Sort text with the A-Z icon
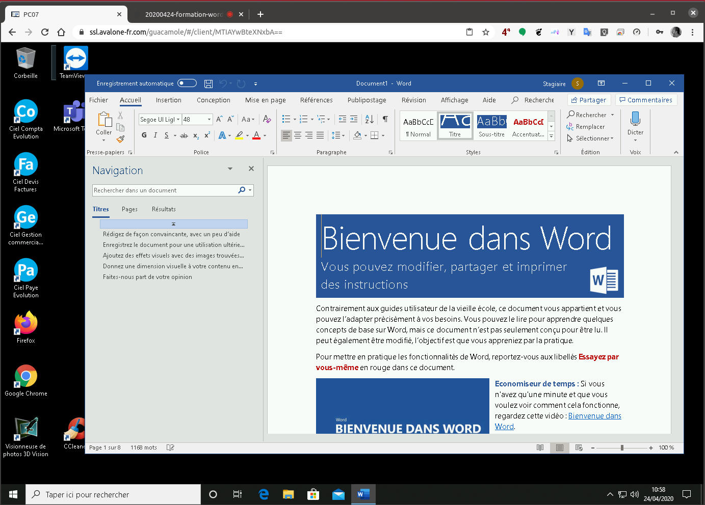Screen dimensions: 705x505 coord(370,119)
